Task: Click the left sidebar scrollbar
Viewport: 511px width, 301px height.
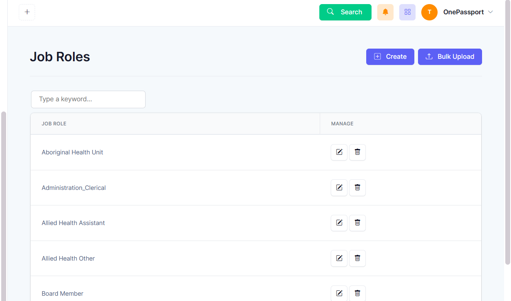Action: click(x=4, y=206)
